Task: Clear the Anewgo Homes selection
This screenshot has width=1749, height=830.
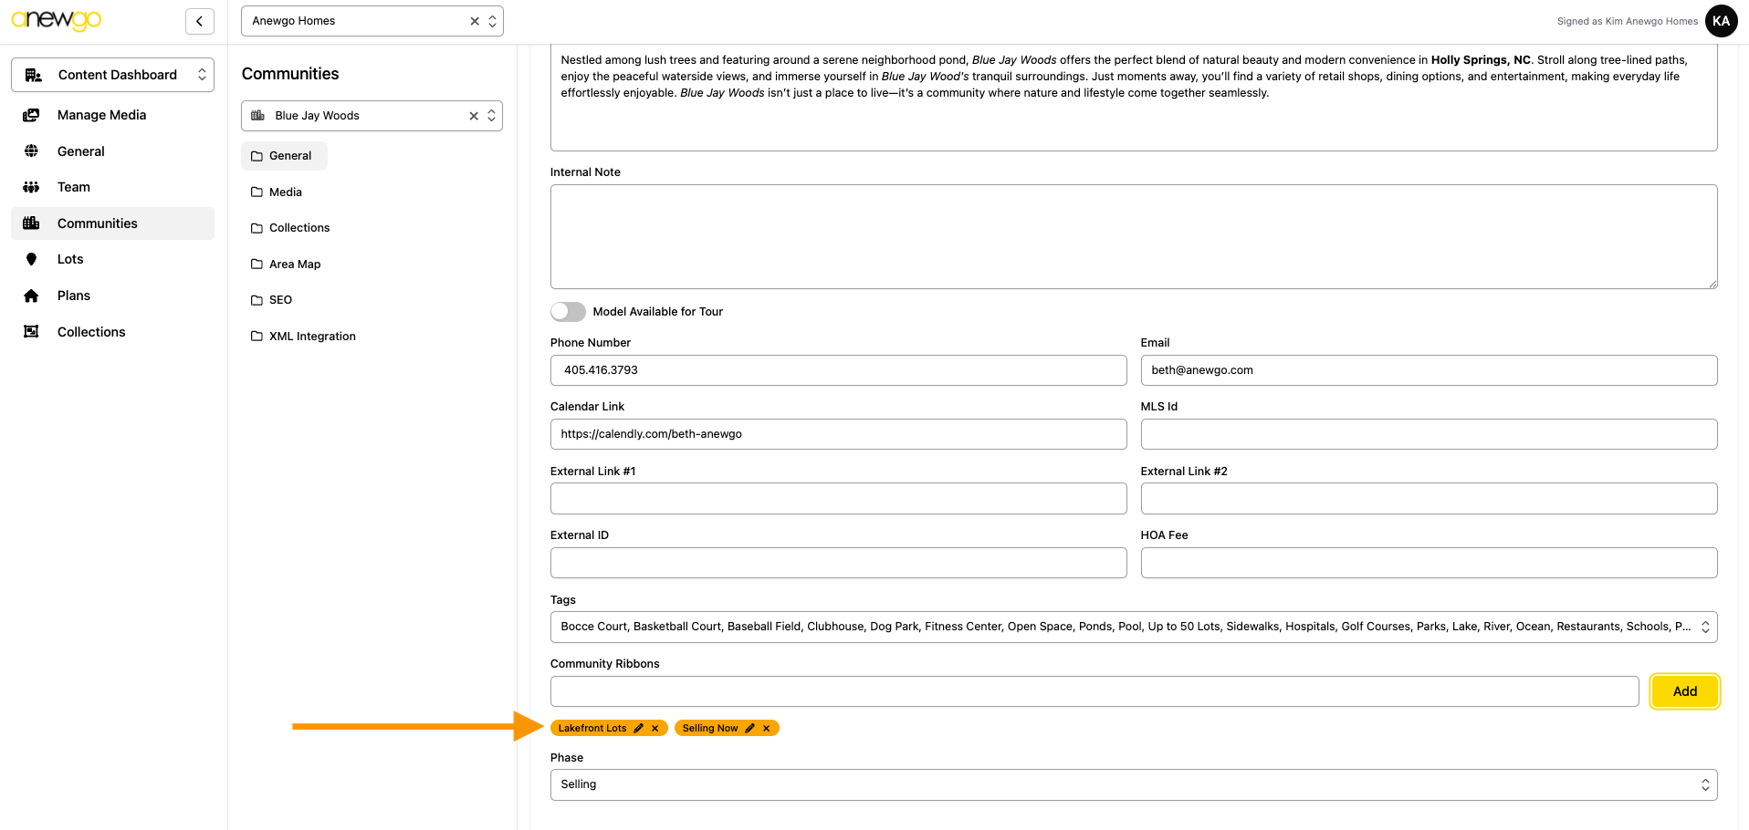Action: 474,21
